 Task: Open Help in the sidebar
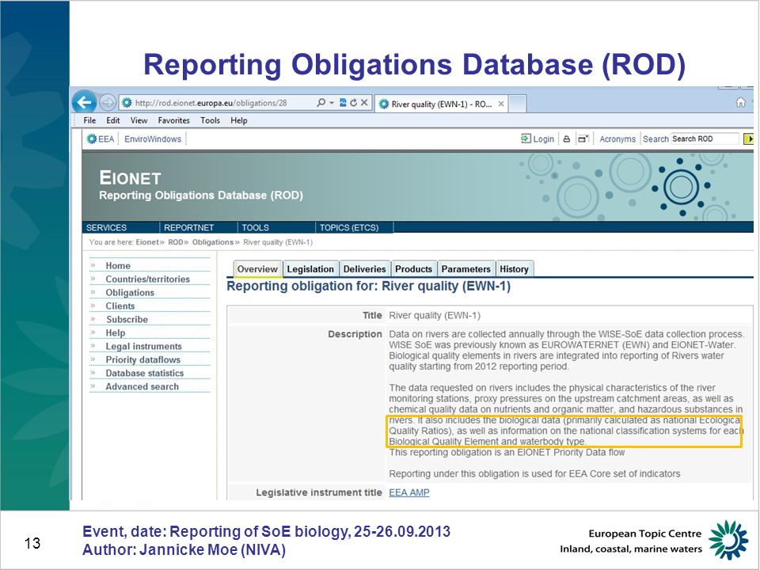[x=116, y=333]
